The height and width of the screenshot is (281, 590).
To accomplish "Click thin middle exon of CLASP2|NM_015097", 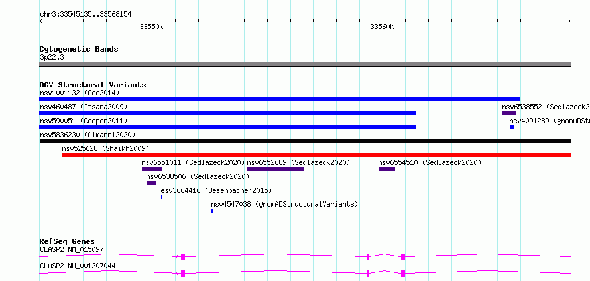I will pos(368,257).
